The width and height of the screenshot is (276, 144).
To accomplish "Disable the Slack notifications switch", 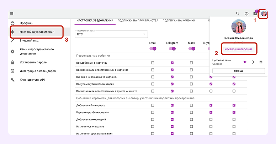I will point(191,49).
